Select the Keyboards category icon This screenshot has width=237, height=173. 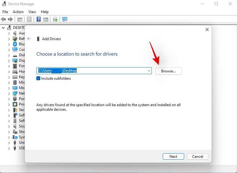(x=15, y=77)
